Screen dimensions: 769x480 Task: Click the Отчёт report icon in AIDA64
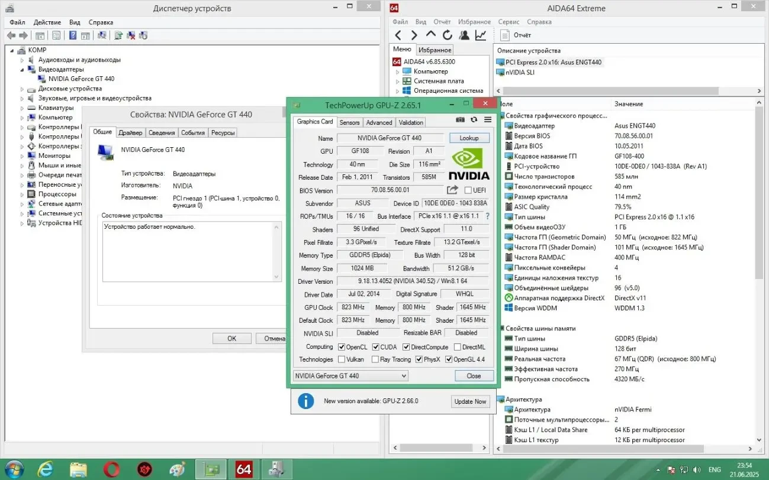pyautogui.click(x=505, y=35)
